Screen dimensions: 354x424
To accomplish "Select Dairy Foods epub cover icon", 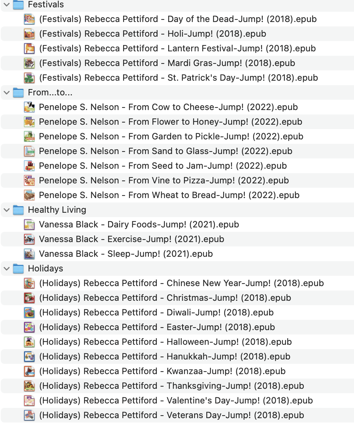I will click(x=29, y=224).
